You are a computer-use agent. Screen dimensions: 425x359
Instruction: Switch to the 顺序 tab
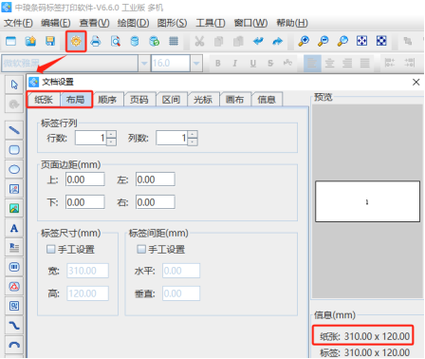[x=107, y=100]
